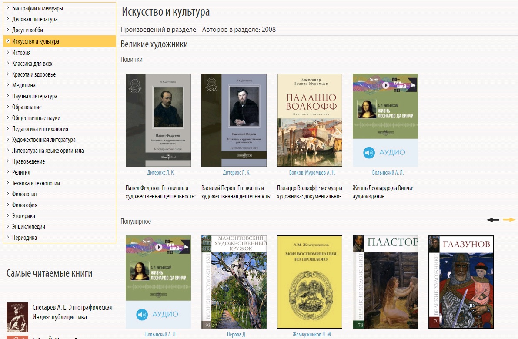Open the Пластов book cover
Viewport: 518px width, 339px height.
pyautogui.click(x=385, y=282)
